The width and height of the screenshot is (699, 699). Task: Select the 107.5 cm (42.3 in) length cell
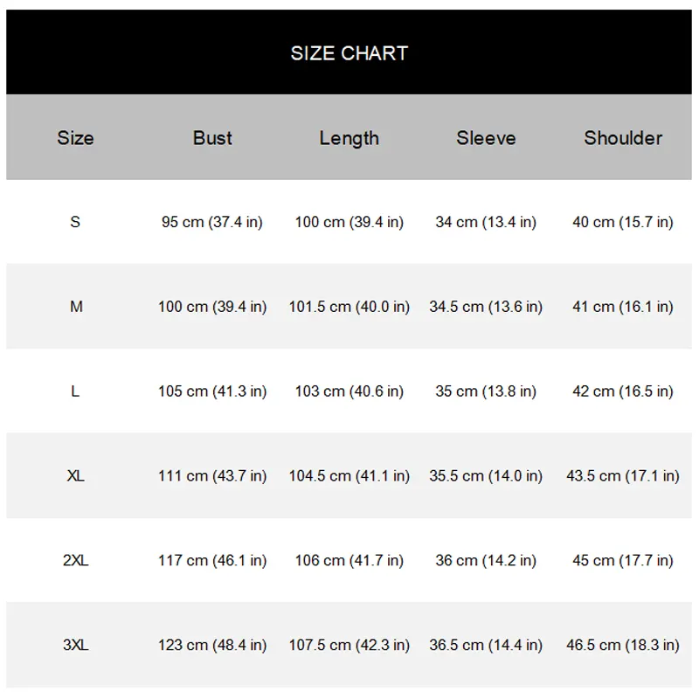coord(349,645)
